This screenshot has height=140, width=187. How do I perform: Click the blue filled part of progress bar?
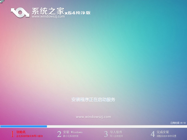tap(24, 126)
